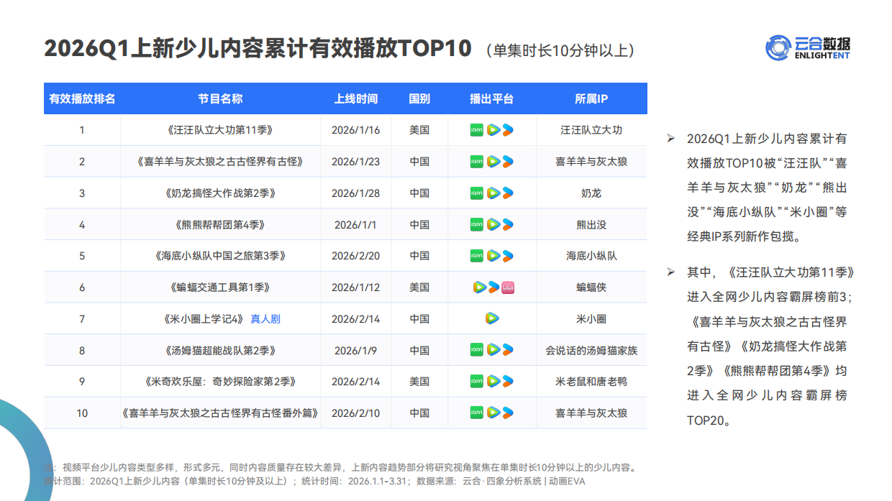The height and width of the screenshot is (501, 892).
Task: Click Youku icon in 米奇欢乐屋 row
Action: tap(508, 381)
